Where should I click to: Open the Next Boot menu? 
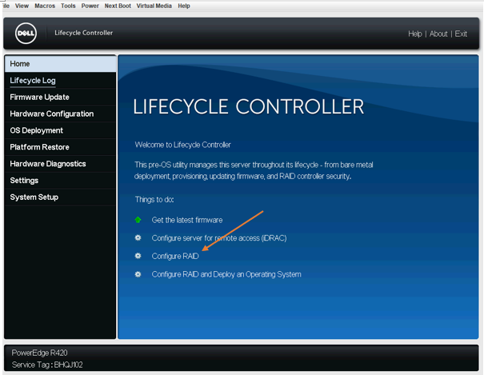pyautogui.click(x=118, y=6)
